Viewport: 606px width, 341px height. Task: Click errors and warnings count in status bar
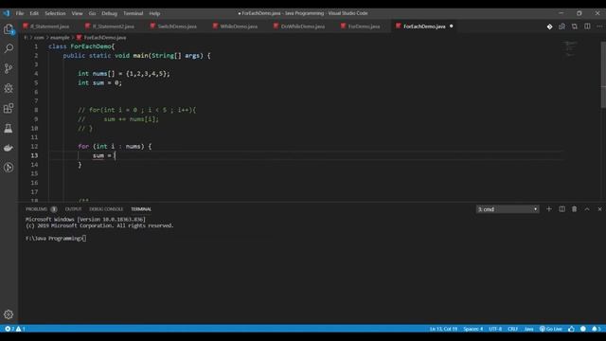(x=15, y=329)
